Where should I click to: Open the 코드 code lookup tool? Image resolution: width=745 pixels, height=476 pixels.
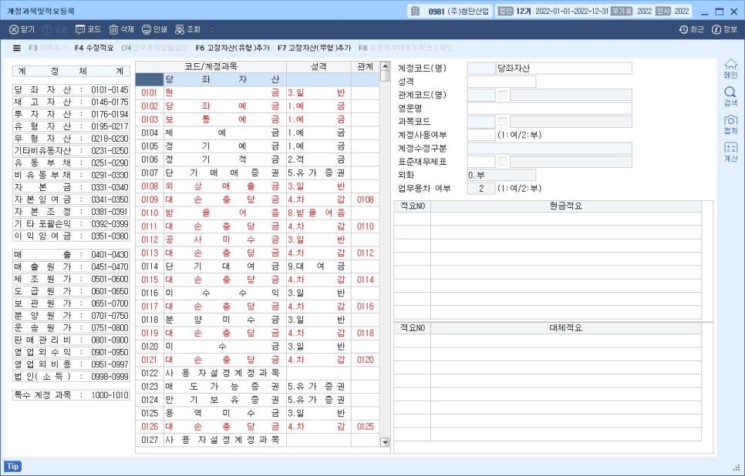[80, 29]
